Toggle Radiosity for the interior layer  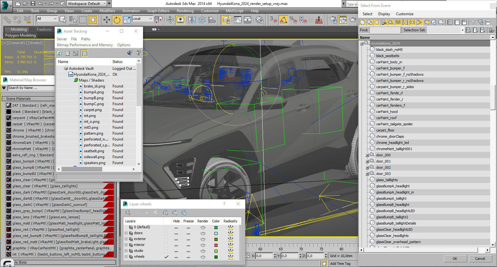230,245
